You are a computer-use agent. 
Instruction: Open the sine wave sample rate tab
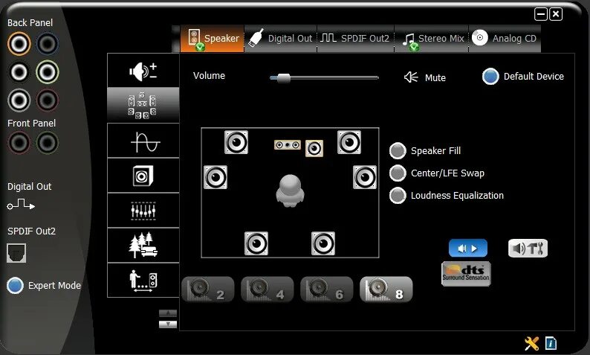(143, 140)
